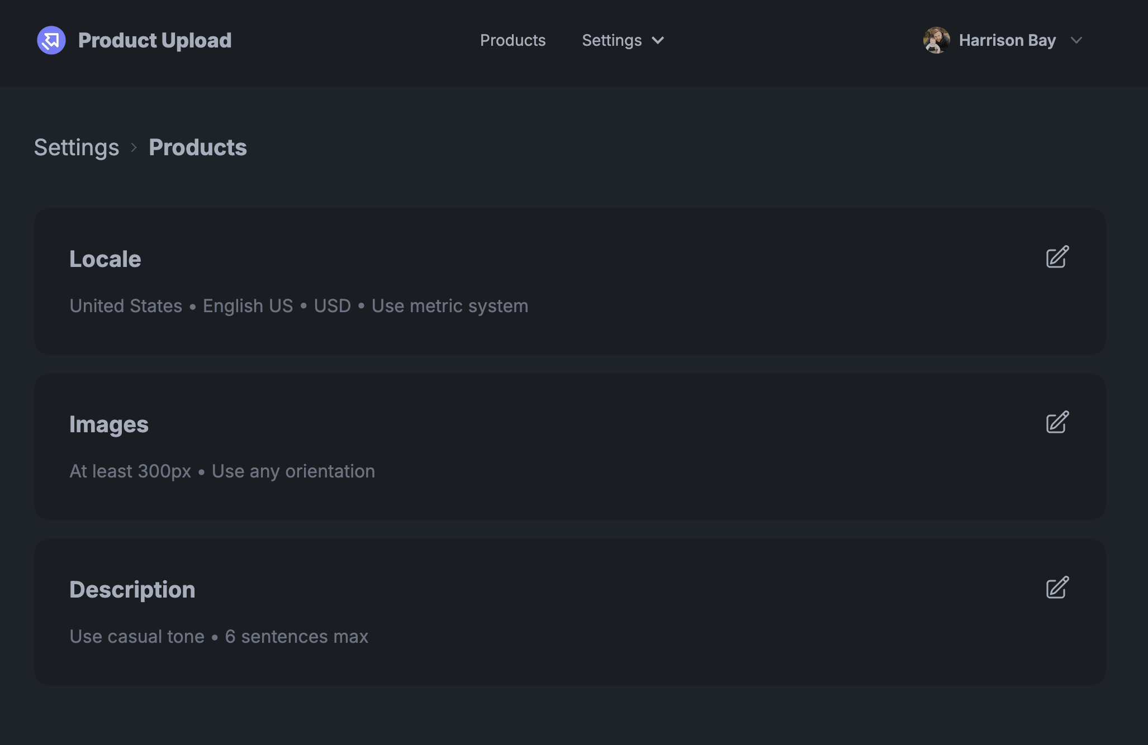Edit the Images settings
Screen dimensions: 1148x745
[1057, 422]
